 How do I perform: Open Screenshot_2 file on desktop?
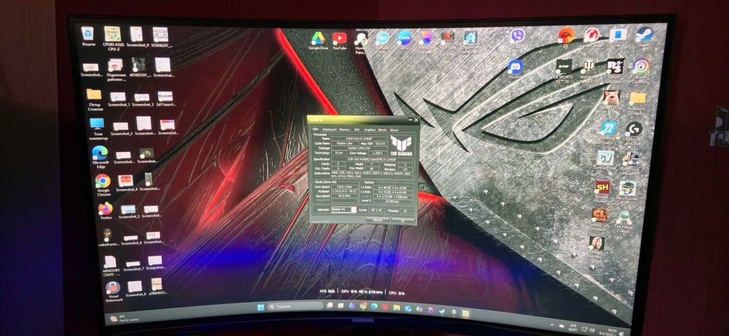point(121,128)
